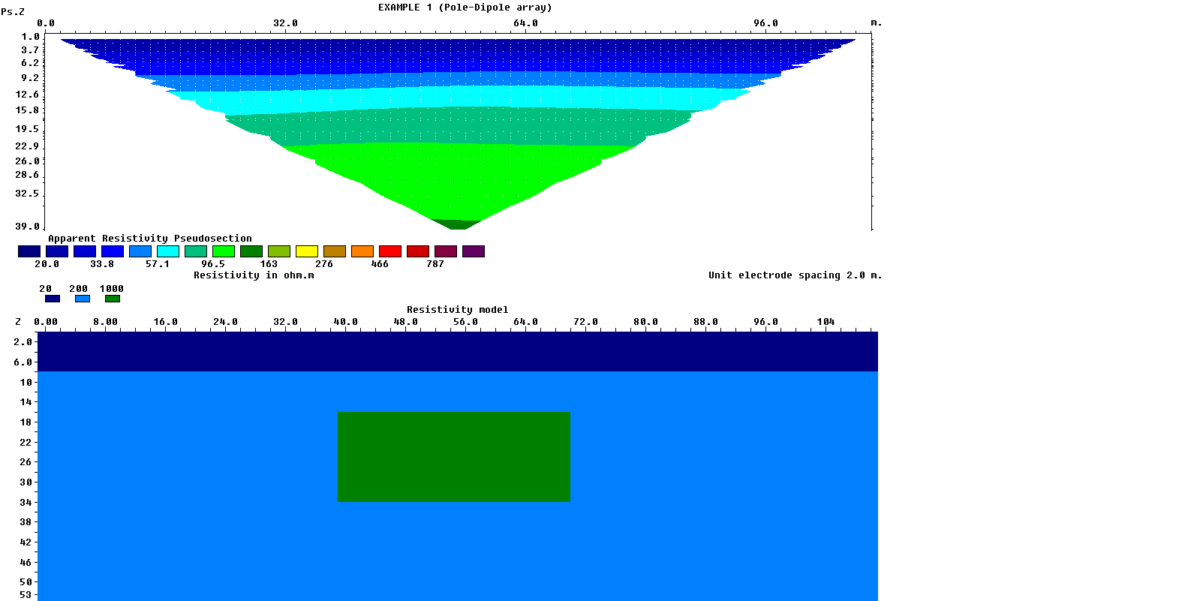
Task: Click the 'Resistivity model' heading
Action: (458, 310)
